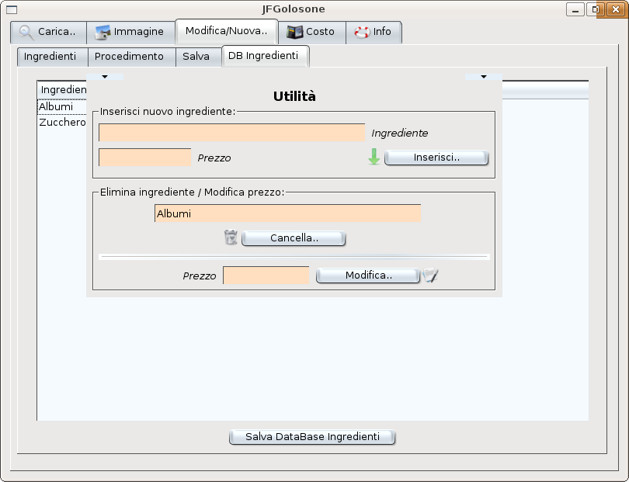Click the field containing Albumi
Viewport: 629px width, 482px height.
(x=287, y=213)
